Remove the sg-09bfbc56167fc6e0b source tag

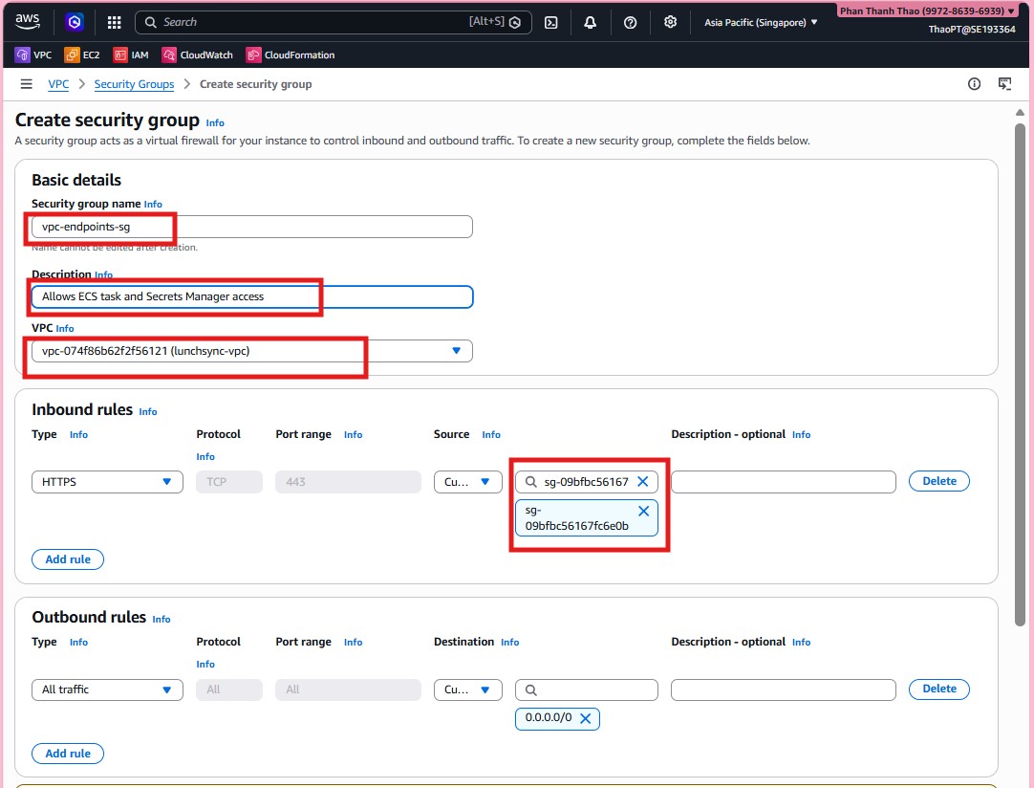[x=643, y=512]
